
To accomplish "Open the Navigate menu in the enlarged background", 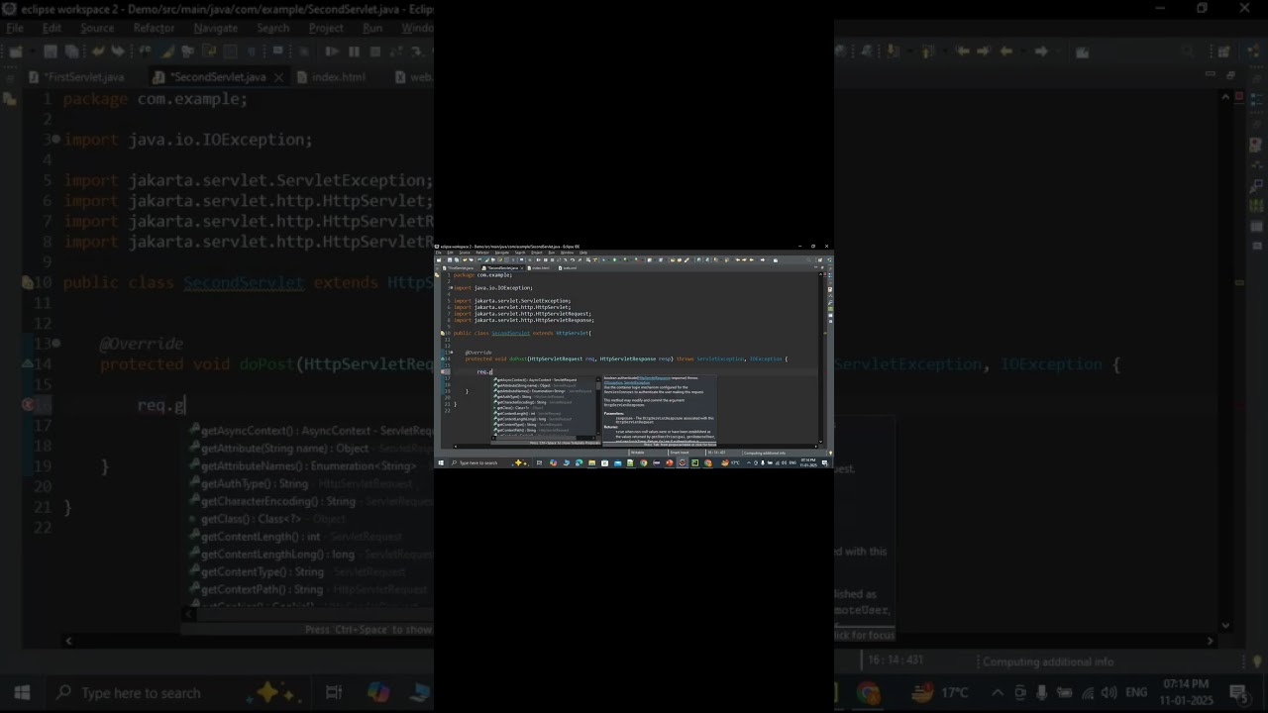I will (215, 28).
